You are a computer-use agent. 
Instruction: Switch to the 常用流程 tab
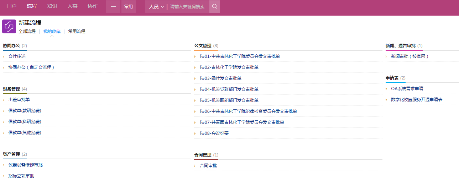[77, 31]
